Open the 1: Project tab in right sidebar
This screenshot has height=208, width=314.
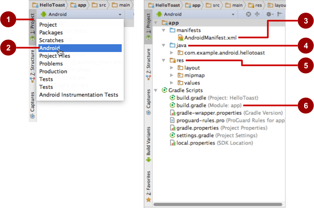148,26
